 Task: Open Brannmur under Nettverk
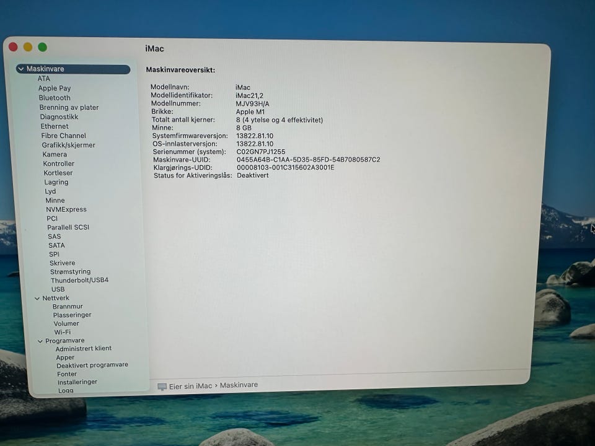pos(68,307)
